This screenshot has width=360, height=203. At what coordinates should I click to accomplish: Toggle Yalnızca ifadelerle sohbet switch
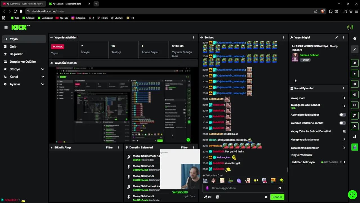tap(343, 123)
